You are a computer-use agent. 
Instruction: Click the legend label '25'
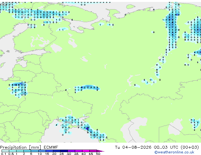pos(62,154)
